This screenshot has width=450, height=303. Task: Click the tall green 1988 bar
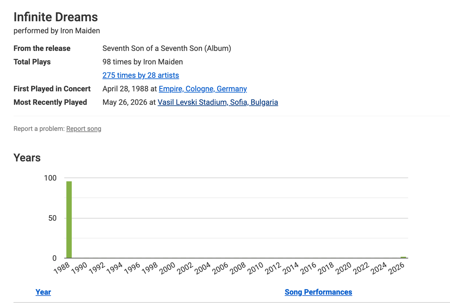pyautogui.click(x=69, y=220)
